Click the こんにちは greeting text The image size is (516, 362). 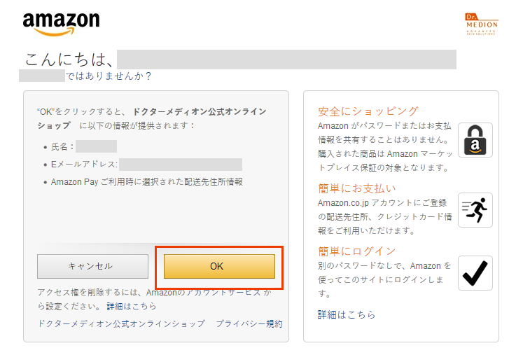click(x=69, y=59)
